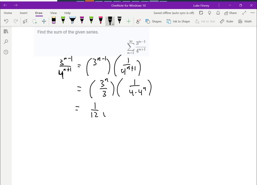The width and height of the screenshot is (257, 185).
Task: Pick the blue highlighter tool
Action: click(72, 21)
